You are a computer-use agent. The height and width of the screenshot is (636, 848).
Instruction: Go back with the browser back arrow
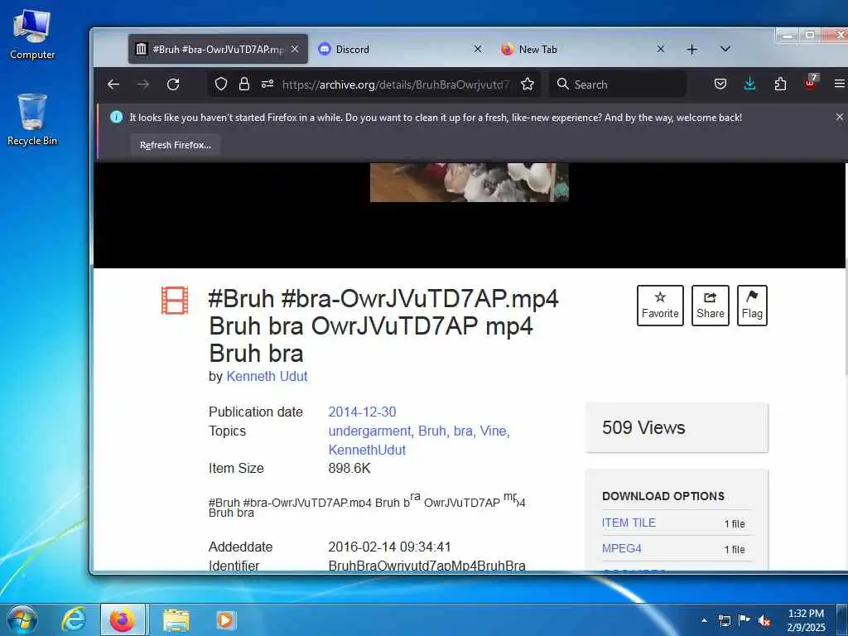113,84
